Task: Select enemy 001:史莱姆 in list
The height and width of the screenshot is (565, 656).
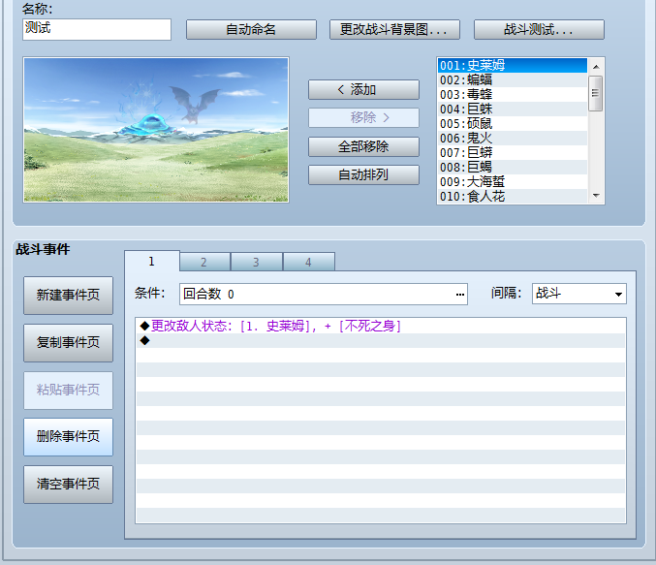Action: coord(513,65)
